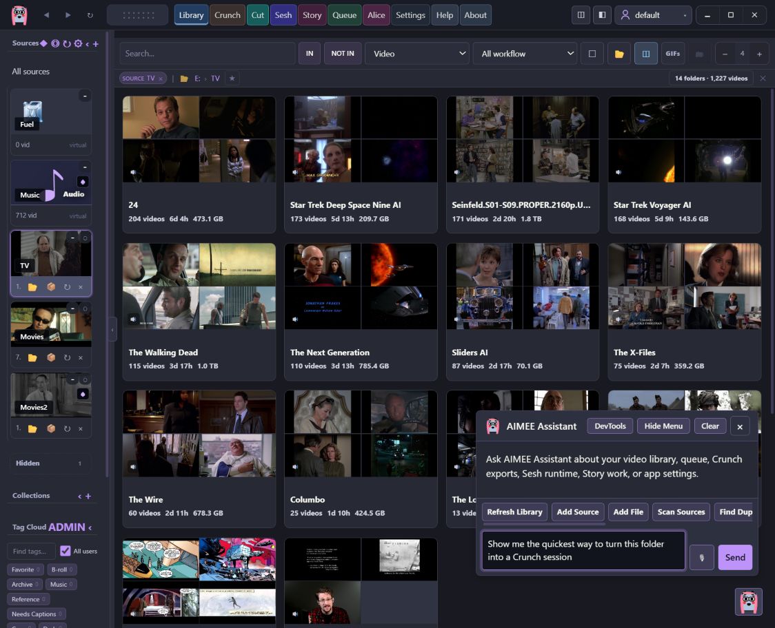Click the yellow folder view icon in toolbar
This screenshot has height=628, width=775.
(618, 53)
